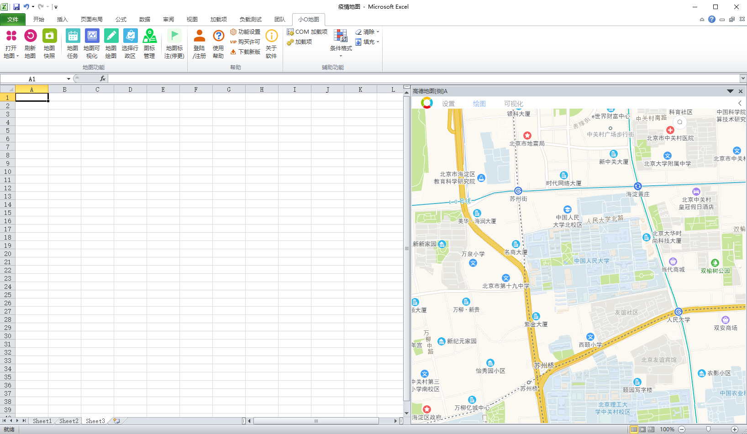The width and height of the screenshot is (747, 434).
Task: Open 使用帮助 help icon
Action: (x=218, y=36)
